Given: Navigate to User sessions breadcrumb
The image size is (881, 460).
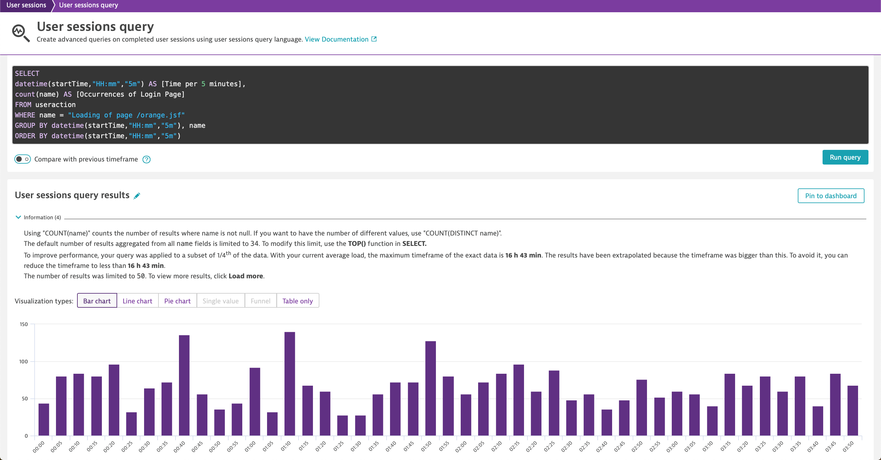Looking at the screenshot, I should pos(26,5).
